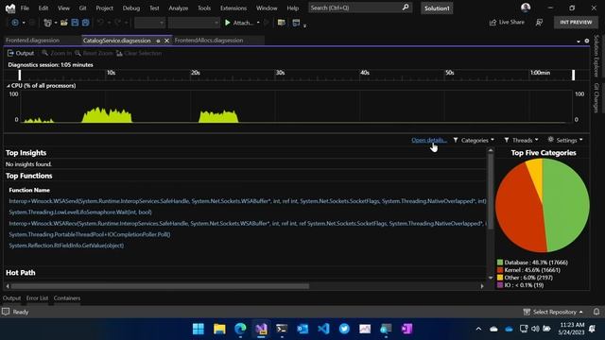605x340 pixels.
Task: Click the new project toolbar icon
Action: (x=47, y=23)
